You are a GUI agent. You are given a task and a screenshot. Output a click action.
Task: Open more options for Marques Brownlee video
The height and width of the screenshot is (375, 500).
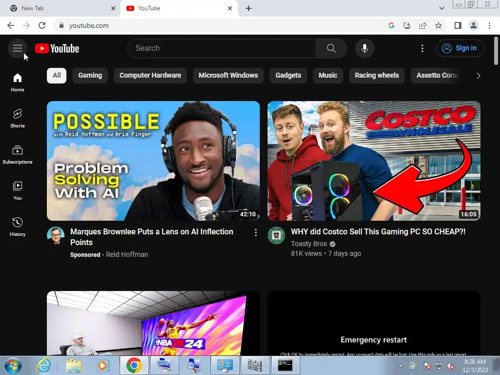click(x=255, y=233)
